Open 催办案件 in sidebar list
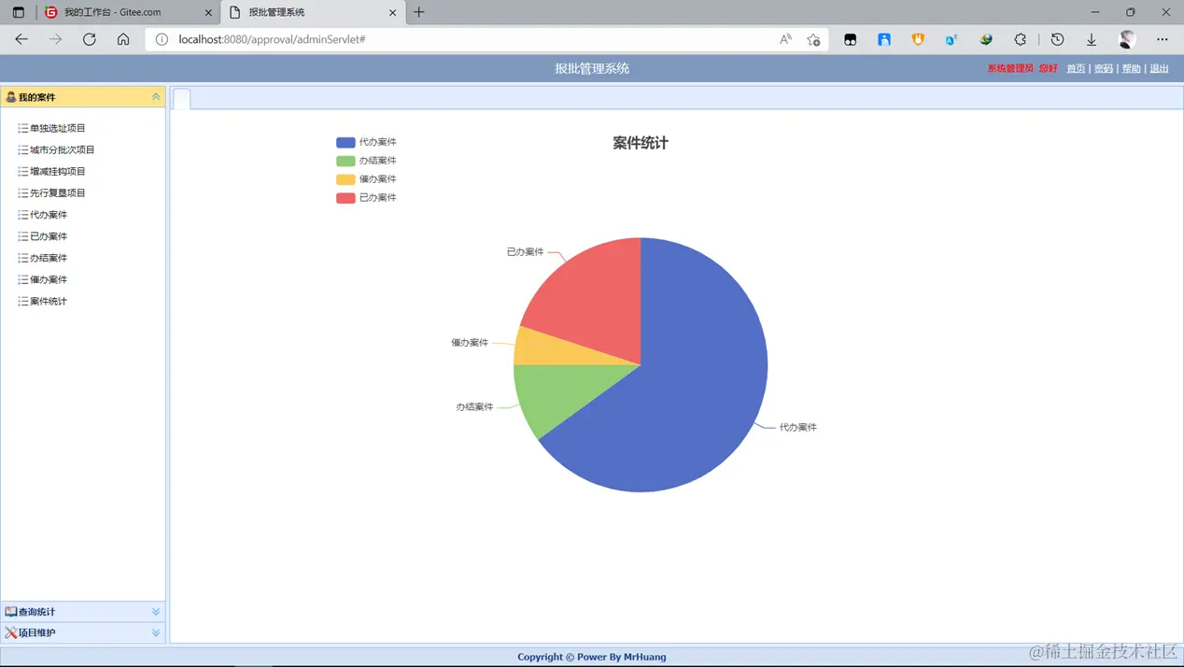 click(x=49, y=279)
